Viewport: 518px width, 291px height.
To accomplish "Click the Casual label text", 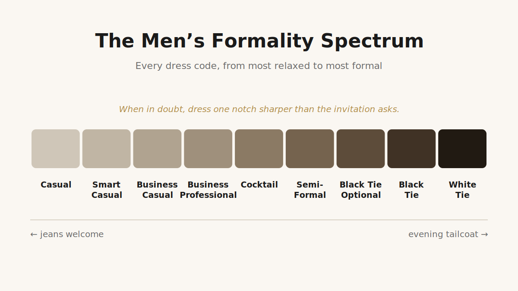I will coord(56,185).
